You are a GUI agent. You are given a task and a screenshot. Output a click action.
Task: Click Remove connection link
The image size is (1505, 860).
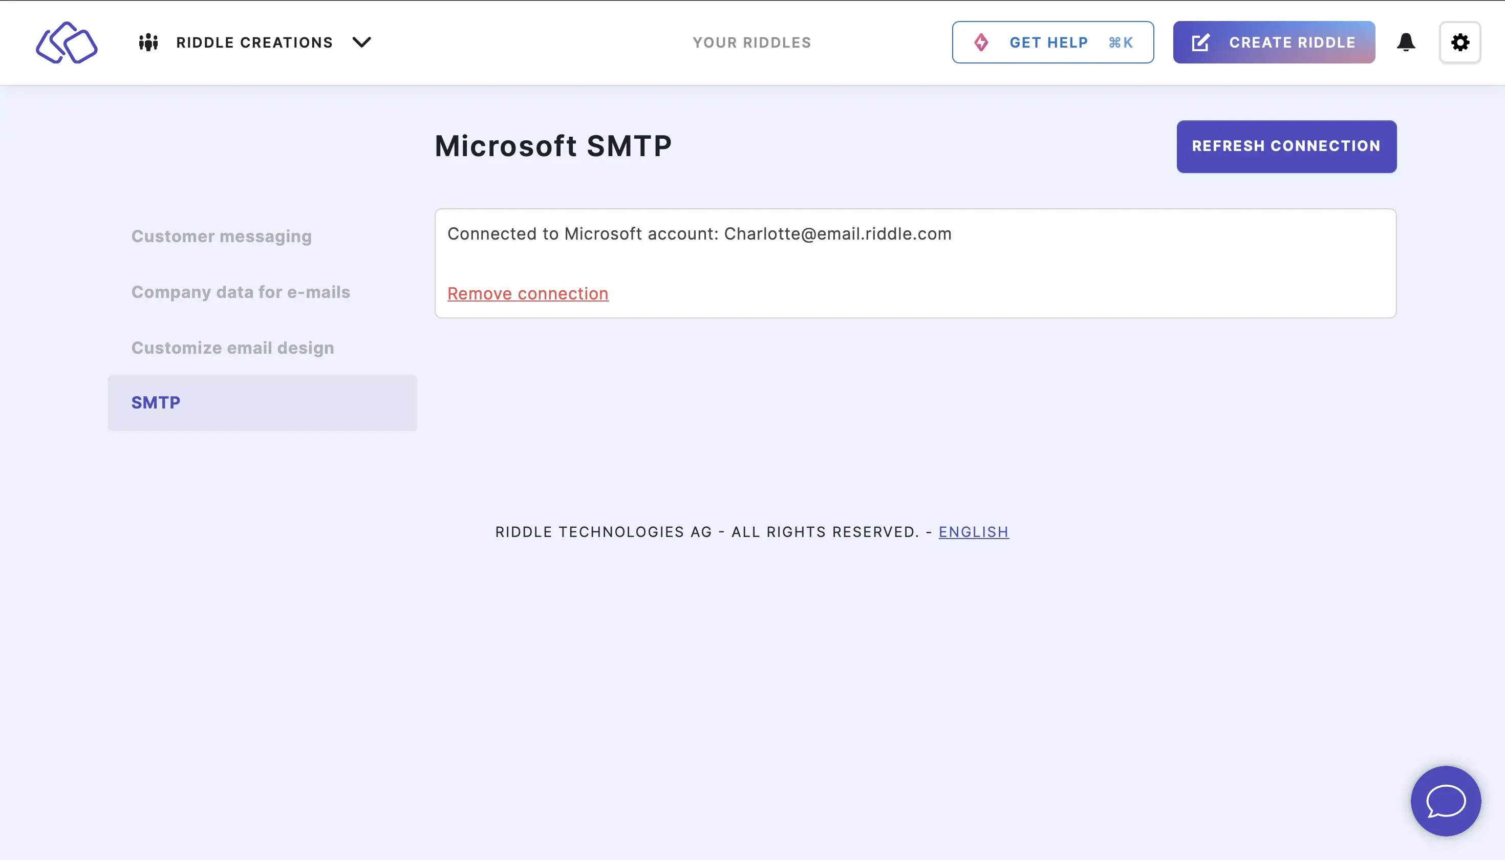(x=527, y=293)
